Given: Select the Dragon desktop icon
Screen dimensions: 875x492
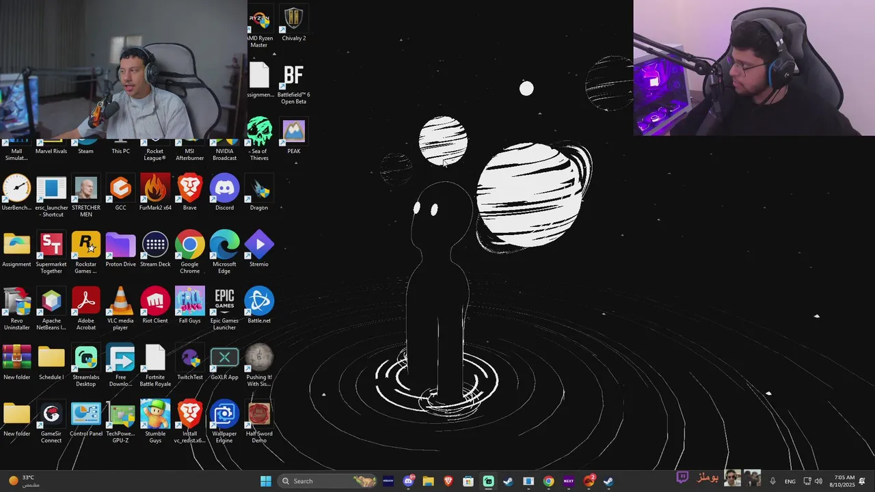Looking at the screenshot, I should pyautogui.click(x=259, y=193).
